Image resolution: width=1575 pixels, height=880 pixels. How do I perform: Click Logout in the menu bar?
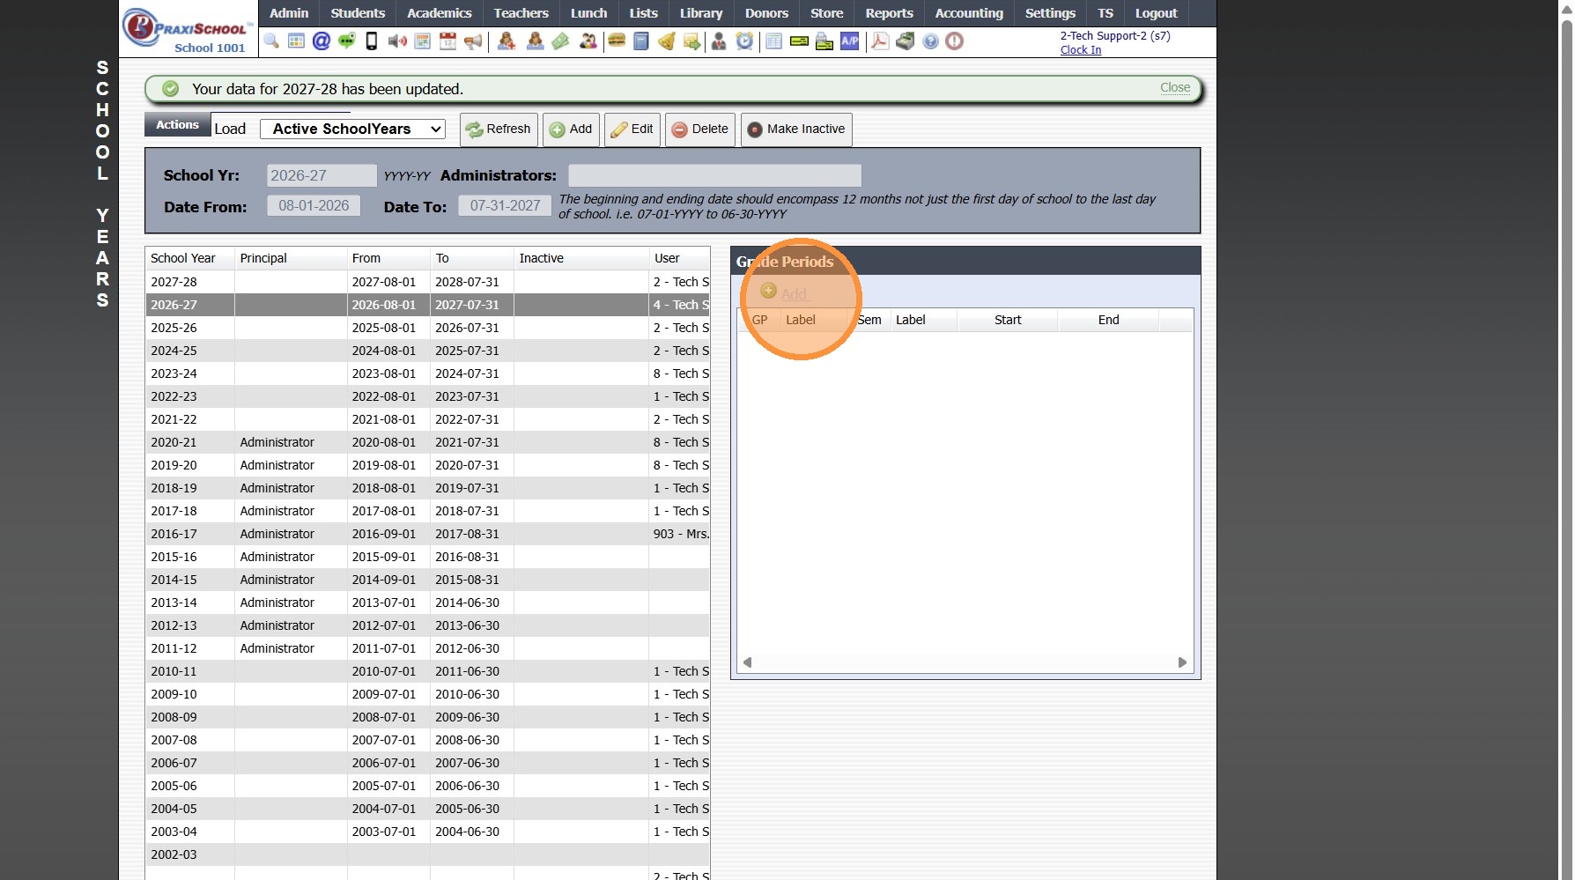(1157, 13)
